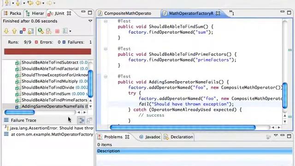Collapse the ShouldBeAbleToFindSum method fold
The height and width of the screenshot is (166, 295).
pyautogui.click(x=106, y=21)
